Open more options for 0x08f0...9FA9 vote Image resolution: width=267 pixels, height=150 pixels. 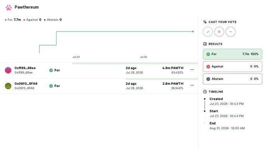[192, 85]
